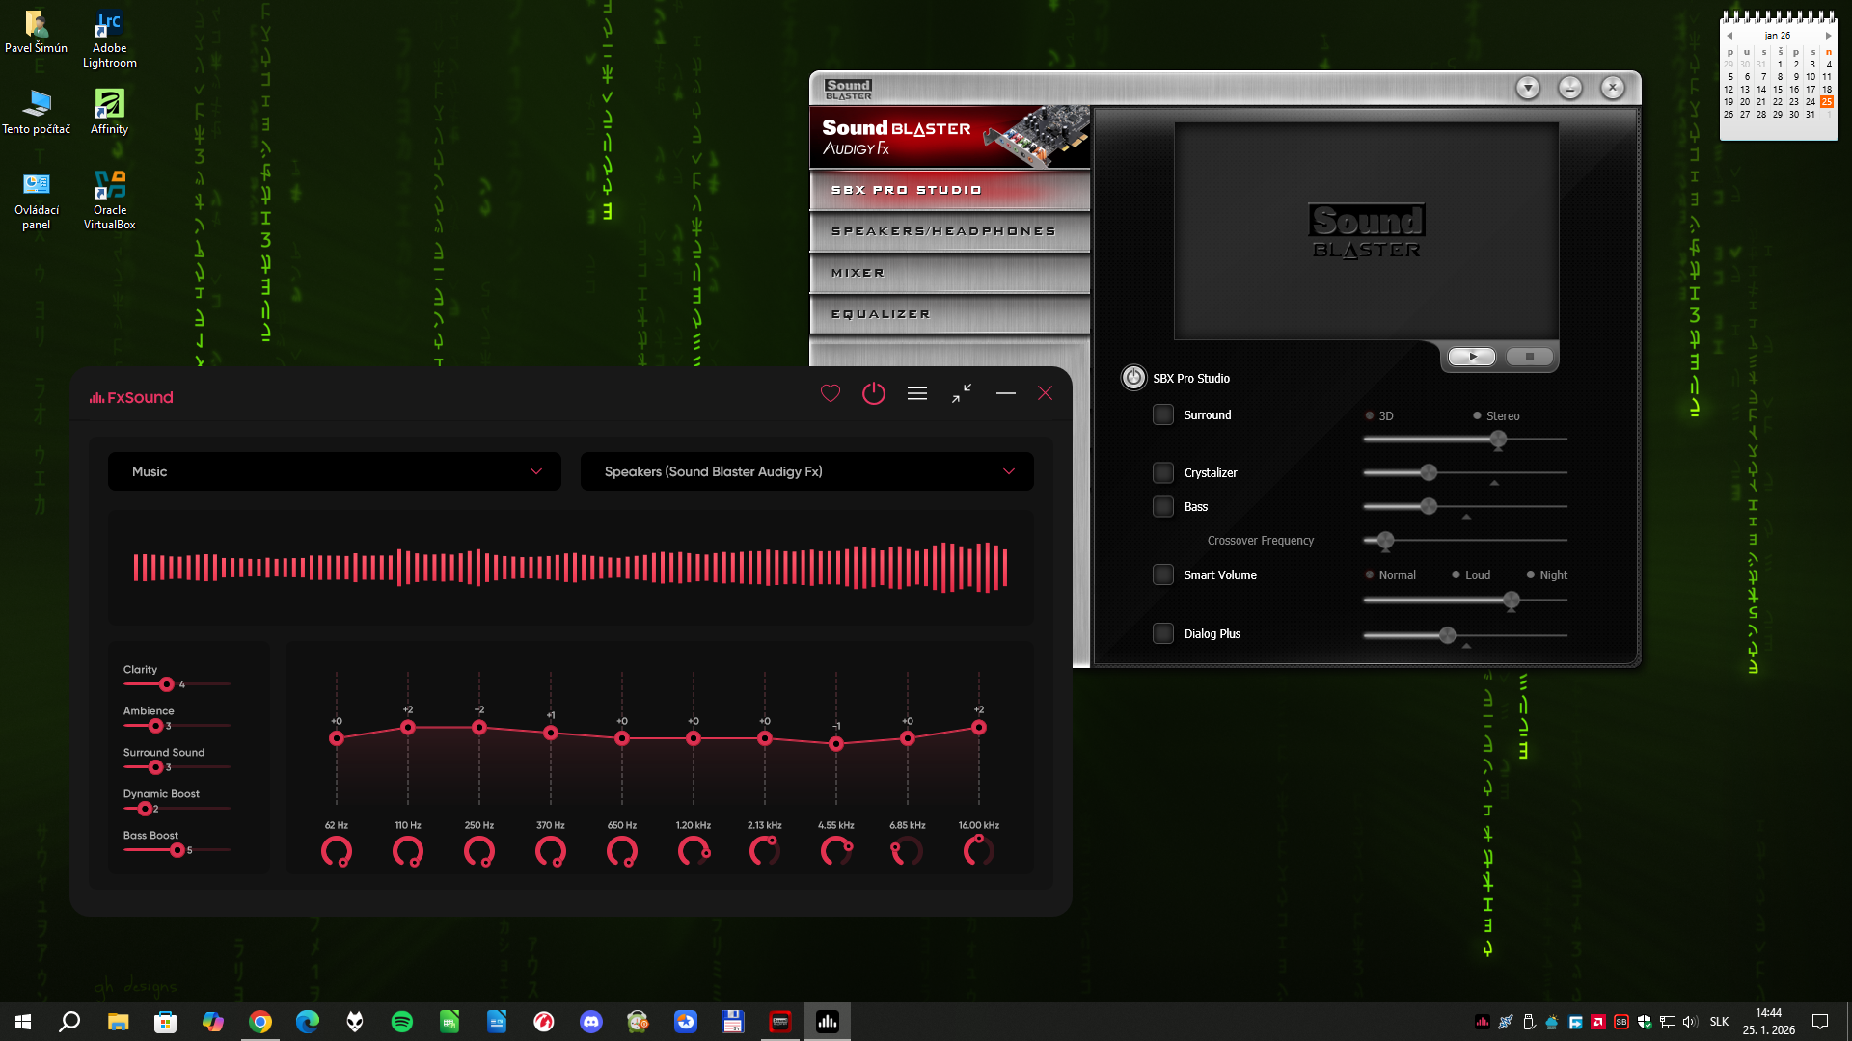Open Sound Blaster title bar dropdown arrow

(x=1527, y=88)
